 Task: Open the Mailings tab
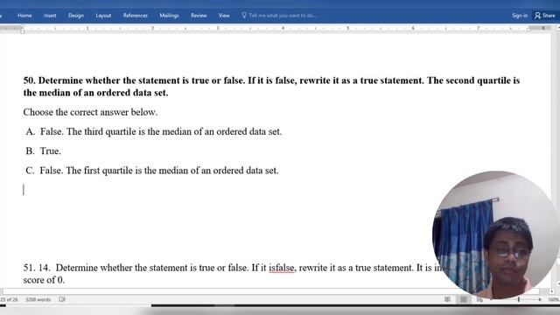click(169, 16)
